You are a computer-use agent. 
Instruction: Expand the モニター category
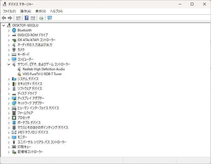pos(9,137)
